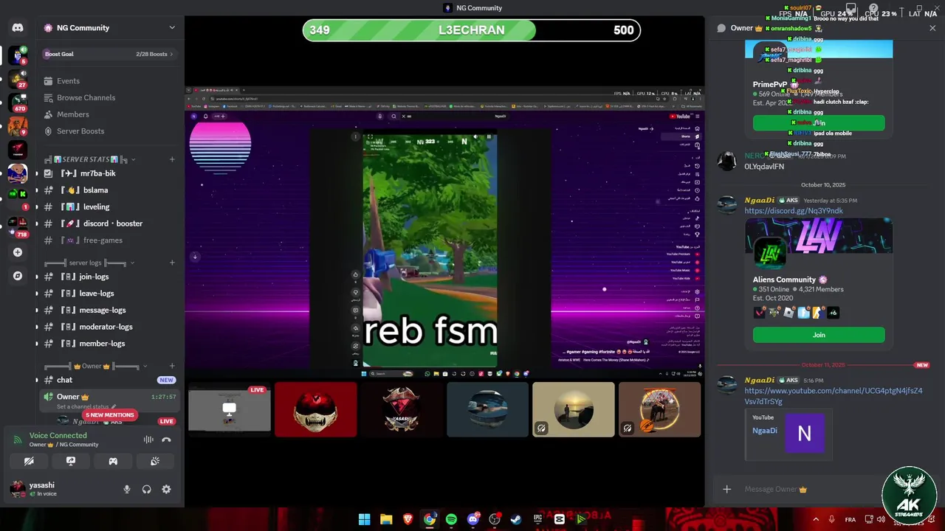This screenshot has width=945, height=531.
Task: Open Brave browser from the taskbar
Action: 408,519
